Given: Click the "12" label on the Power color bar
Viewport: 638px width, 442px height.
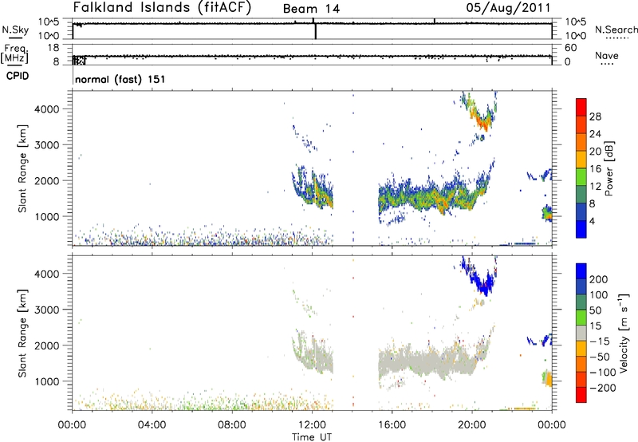Looking at the screenshot, I should coord(595,187).
